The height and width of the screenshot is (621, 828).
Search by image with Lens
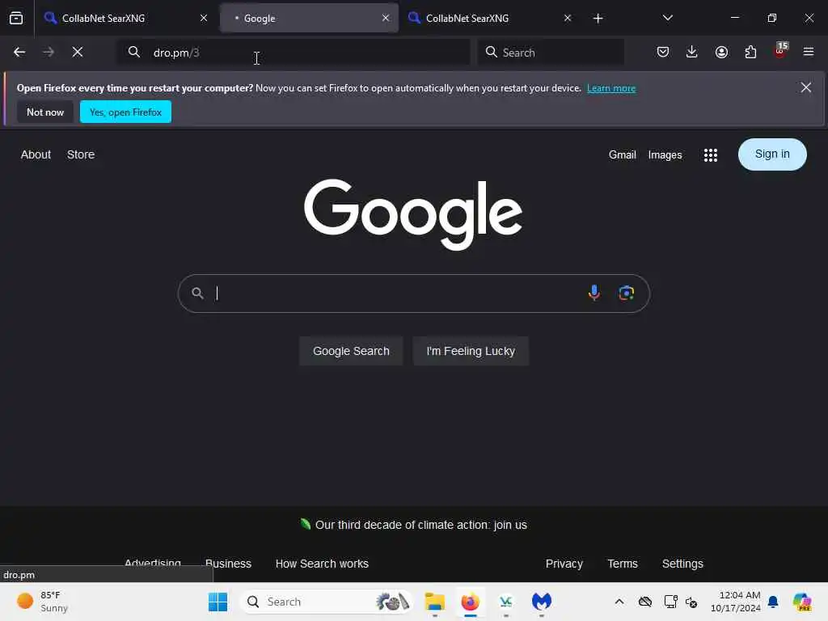click(627, 293)
